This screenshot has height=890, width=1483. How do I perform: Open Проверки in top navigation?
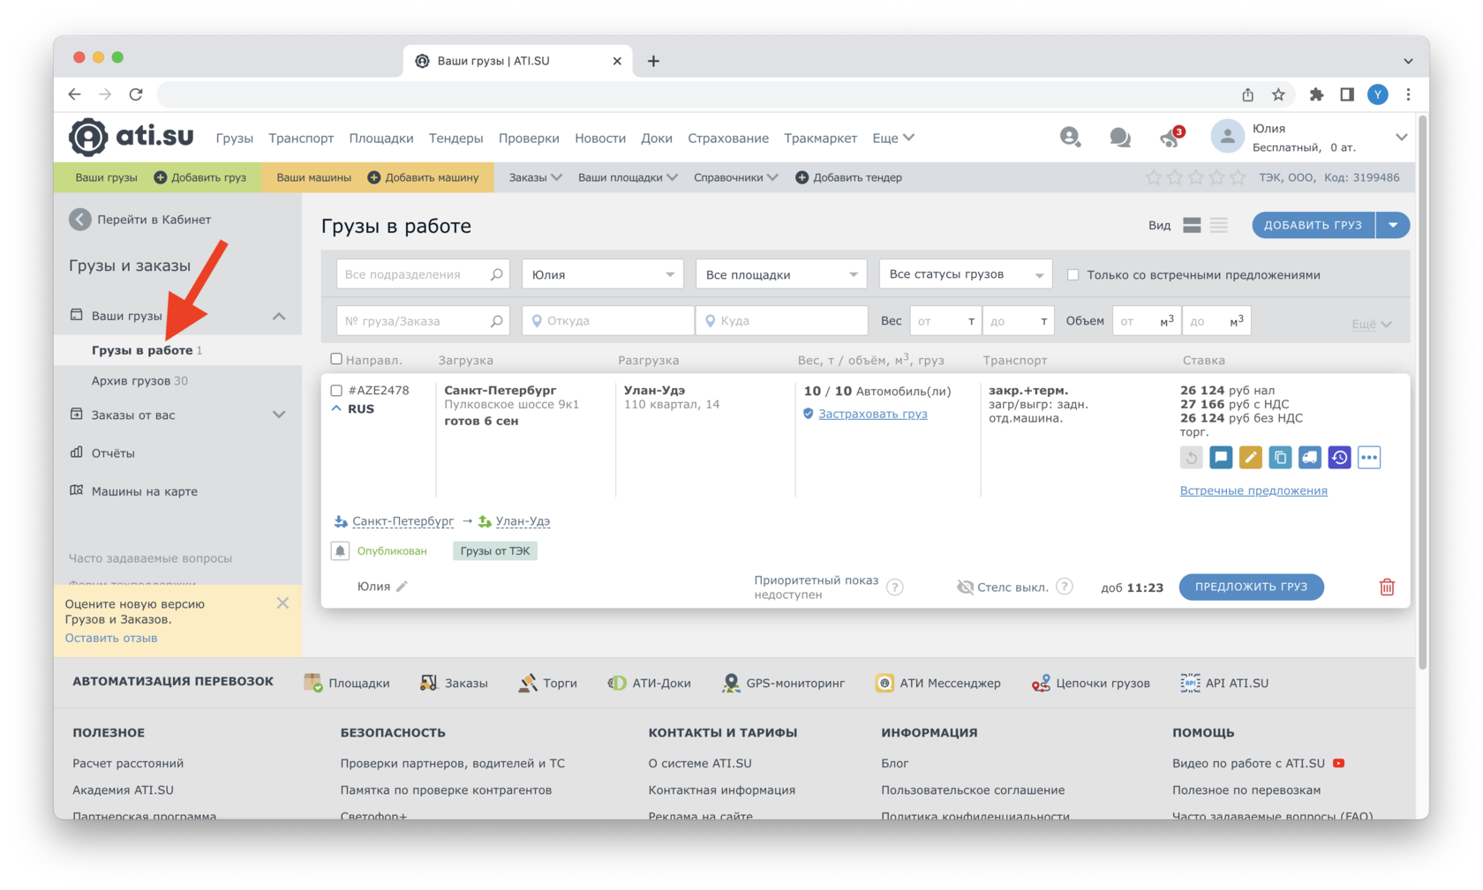(529, 138)
